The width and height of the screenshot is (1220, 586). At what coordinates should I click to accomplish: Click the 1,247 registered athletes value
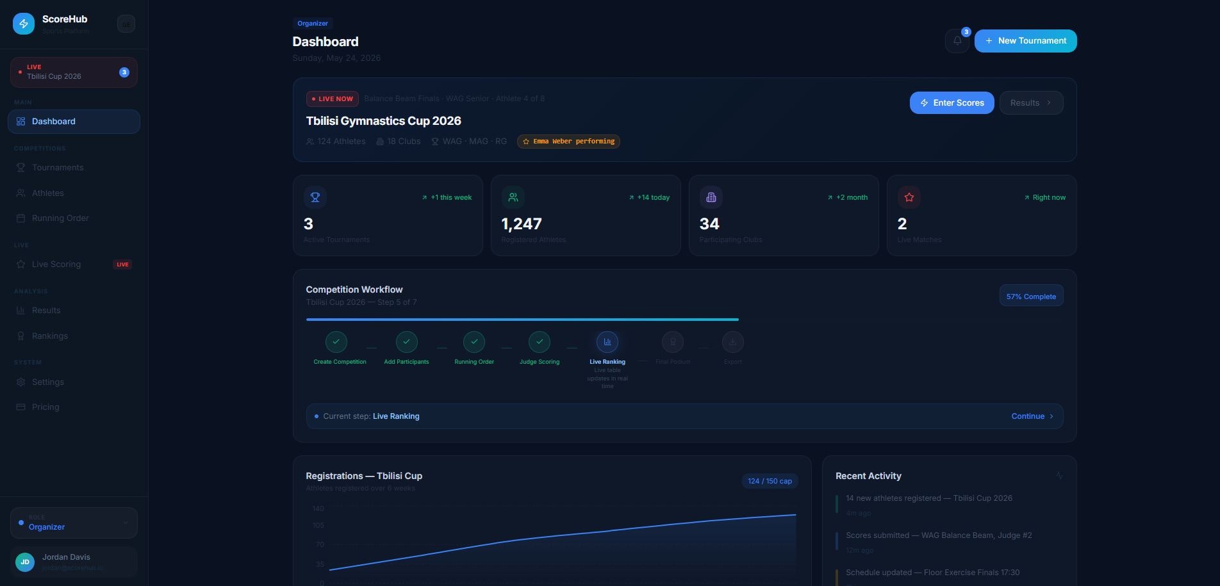point(522,224)
